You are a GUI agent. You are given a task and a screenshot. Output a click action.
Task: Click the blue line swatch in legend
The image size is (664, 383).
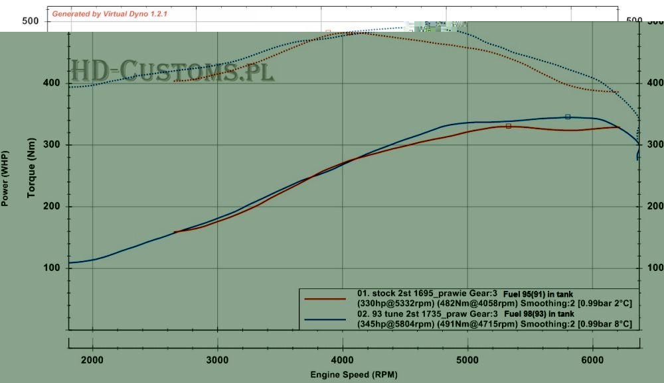(x=325, y=319)
